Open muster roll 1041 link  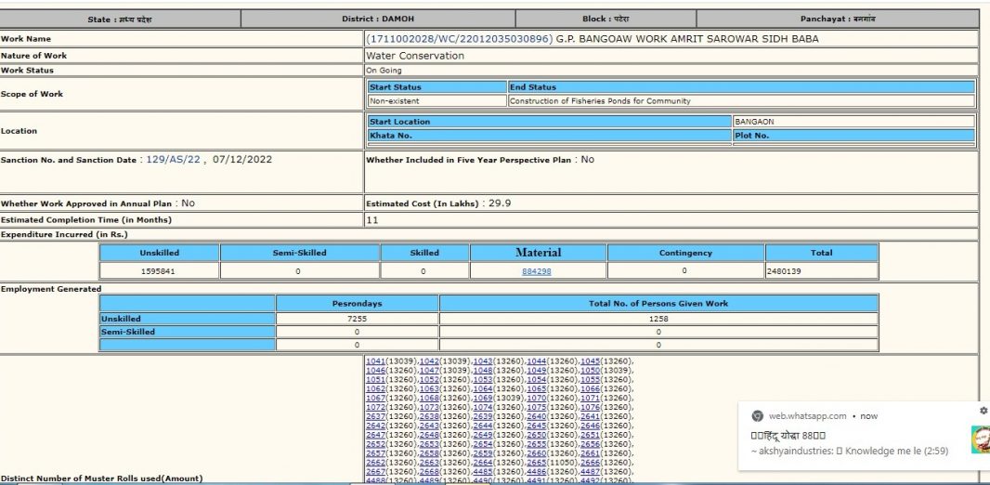coord(375,361)
